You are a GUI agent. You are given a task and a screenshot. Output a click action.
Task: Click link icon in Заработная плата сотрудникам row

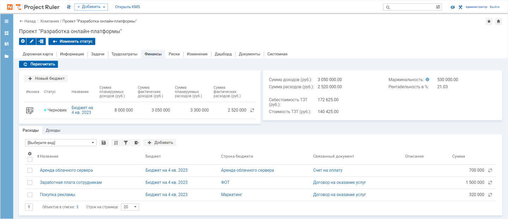[x=490, y=183]
